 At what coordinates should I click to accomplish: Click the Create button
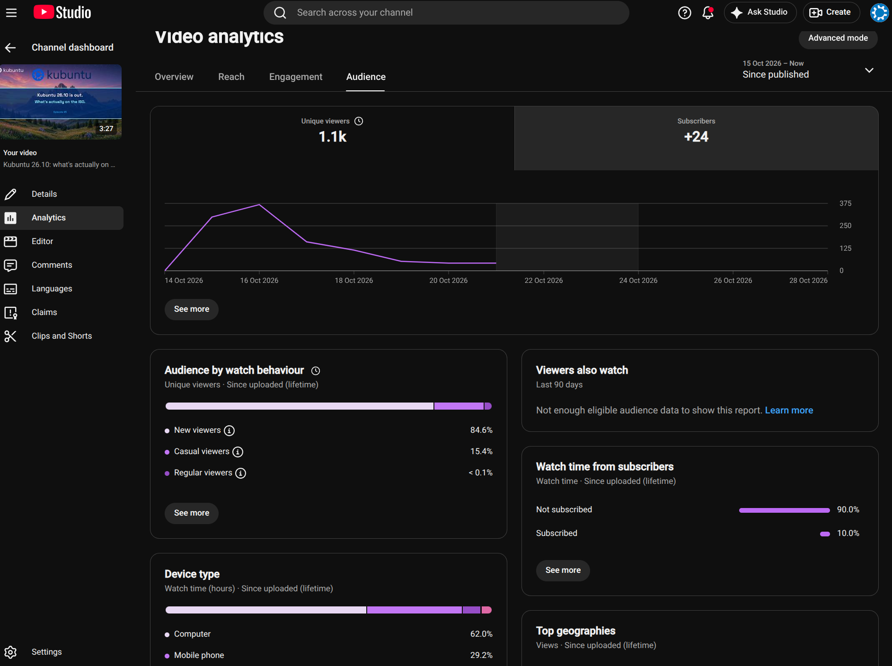coord(831,12)
